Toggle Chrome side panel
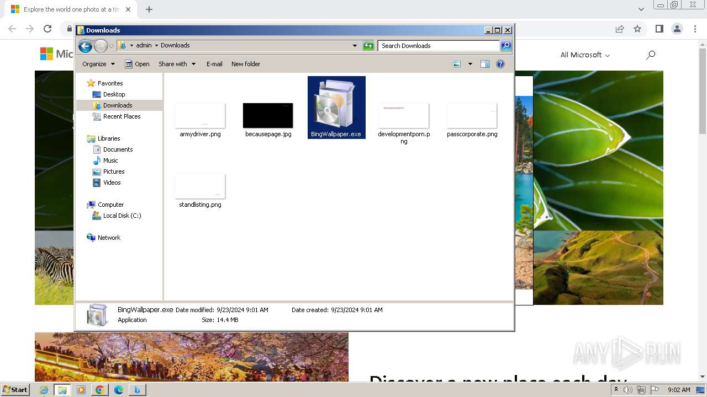The image size is (707, 397). tap(659, 29)
